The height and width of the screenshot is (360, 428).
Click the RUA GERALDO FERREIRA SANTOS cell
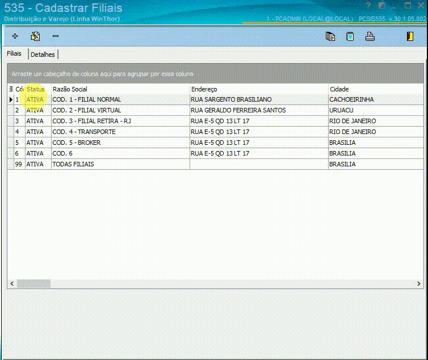[x=259, y=110]
